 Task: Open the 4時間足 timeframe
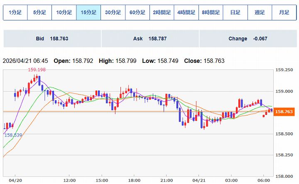tap(186, 12)
